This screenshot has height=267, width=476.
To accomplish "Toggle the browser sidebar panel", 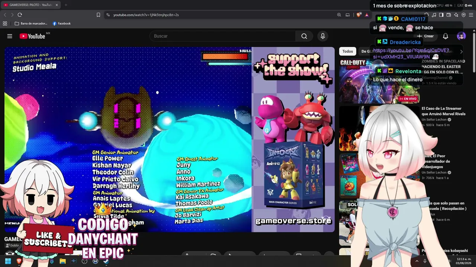I will coord(441,15).
